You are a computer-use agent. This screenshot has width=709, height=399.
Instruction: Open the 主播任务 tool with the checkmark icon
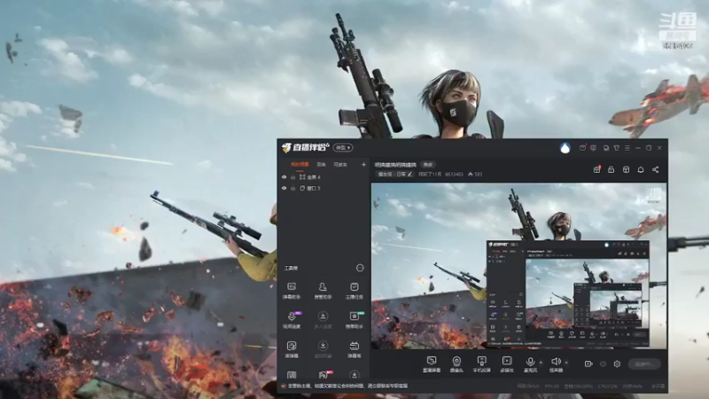[x=354, y=290]
